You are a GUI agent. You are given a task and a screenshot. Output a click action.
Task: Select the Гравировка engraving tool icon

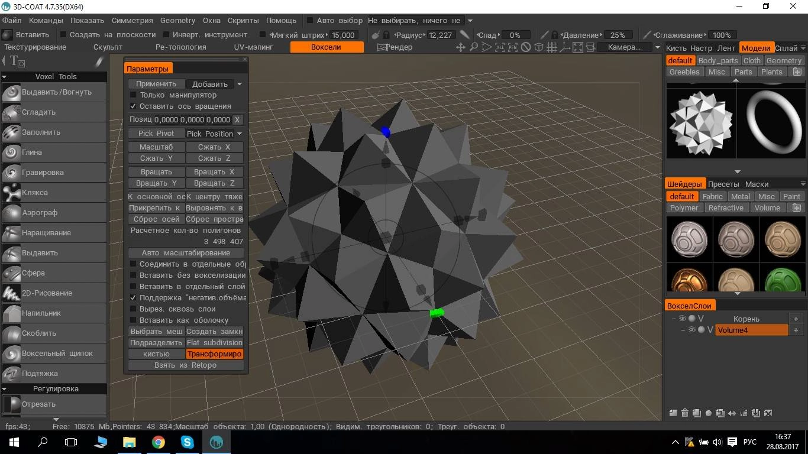(11, 173)
